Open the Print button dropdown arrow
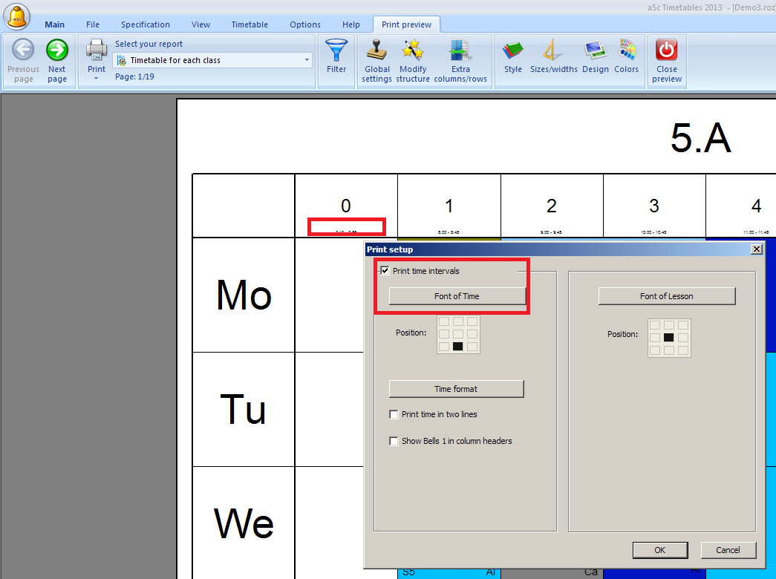This screenshot has width=776, height=579. tap(97, 78)
